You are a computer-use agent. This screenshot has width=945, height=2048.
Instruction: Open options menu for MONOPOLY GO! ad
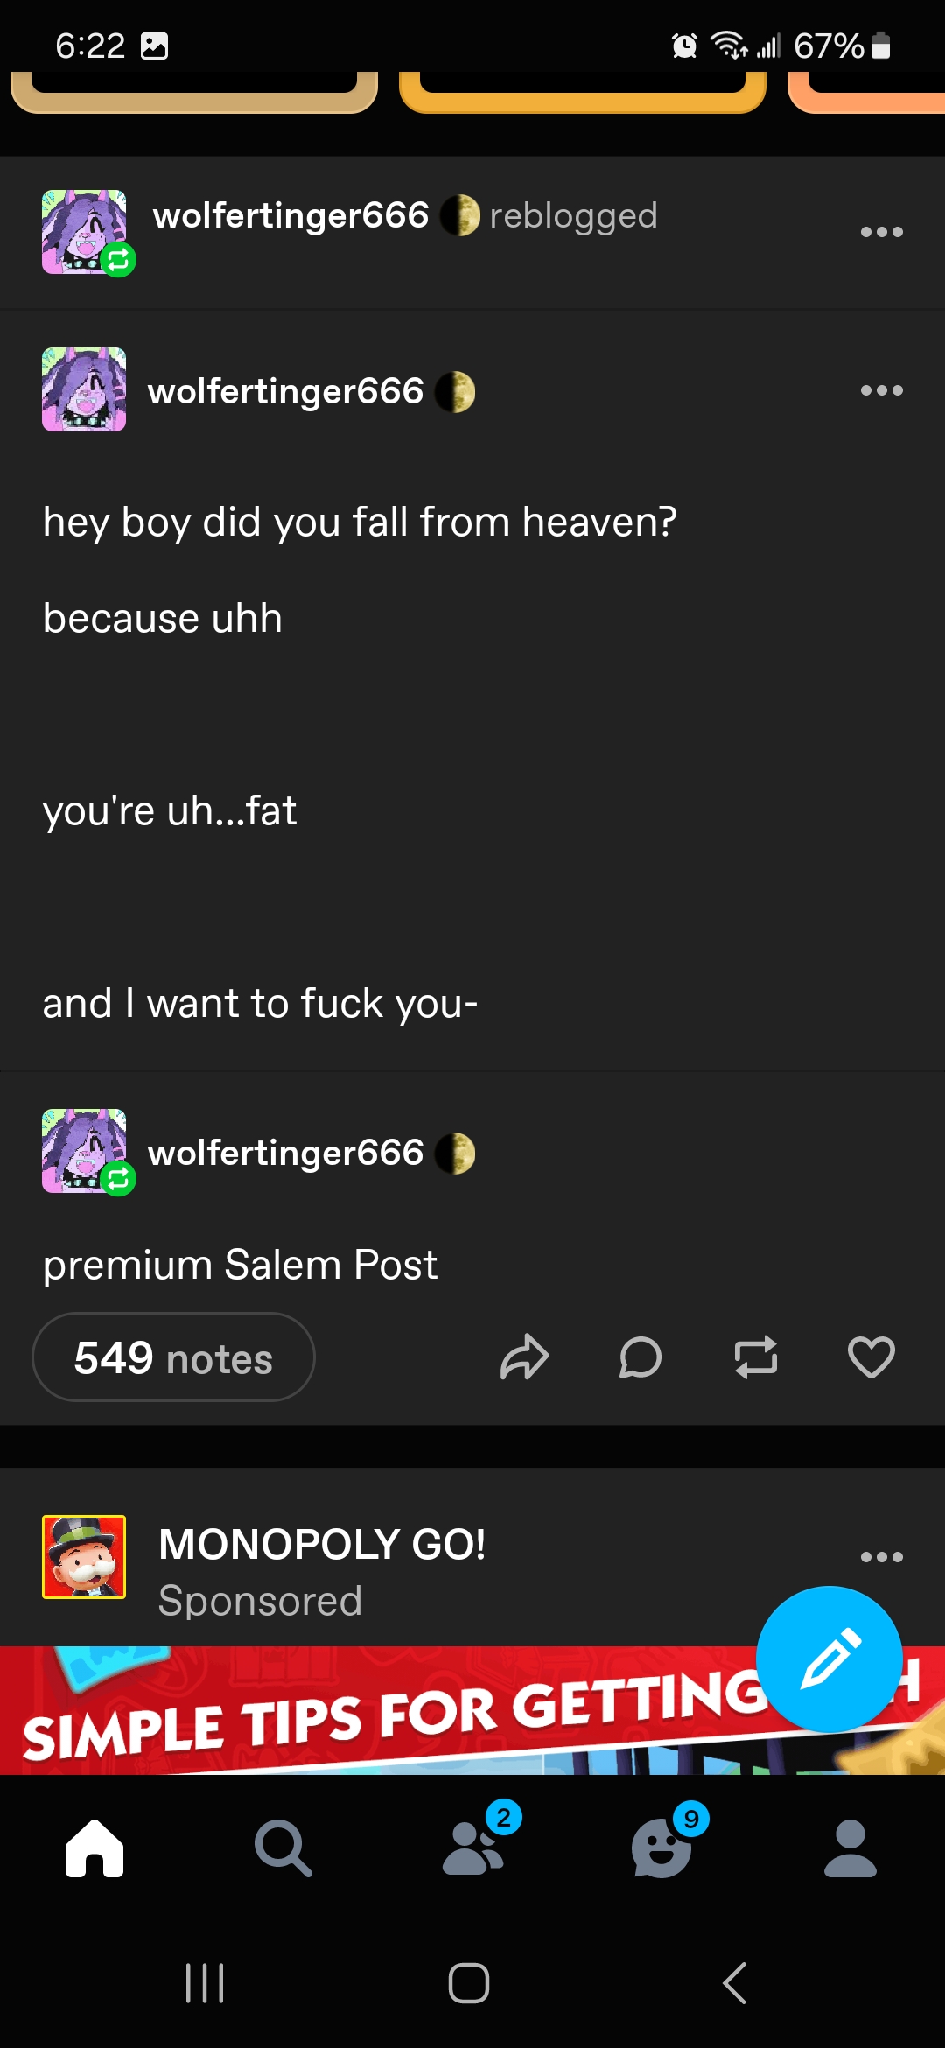tap(881, 1557)
